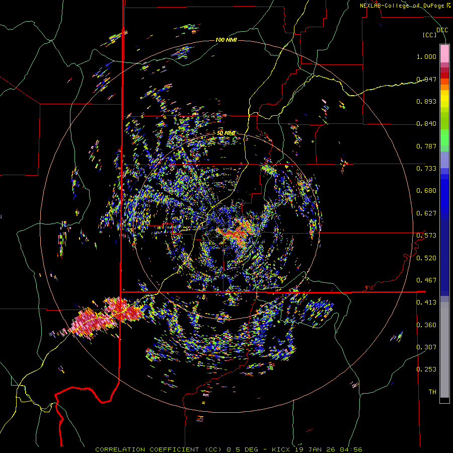Select the 0.360 scale value
This screenshot has height=453, width=453.
[x=426, y=325]
